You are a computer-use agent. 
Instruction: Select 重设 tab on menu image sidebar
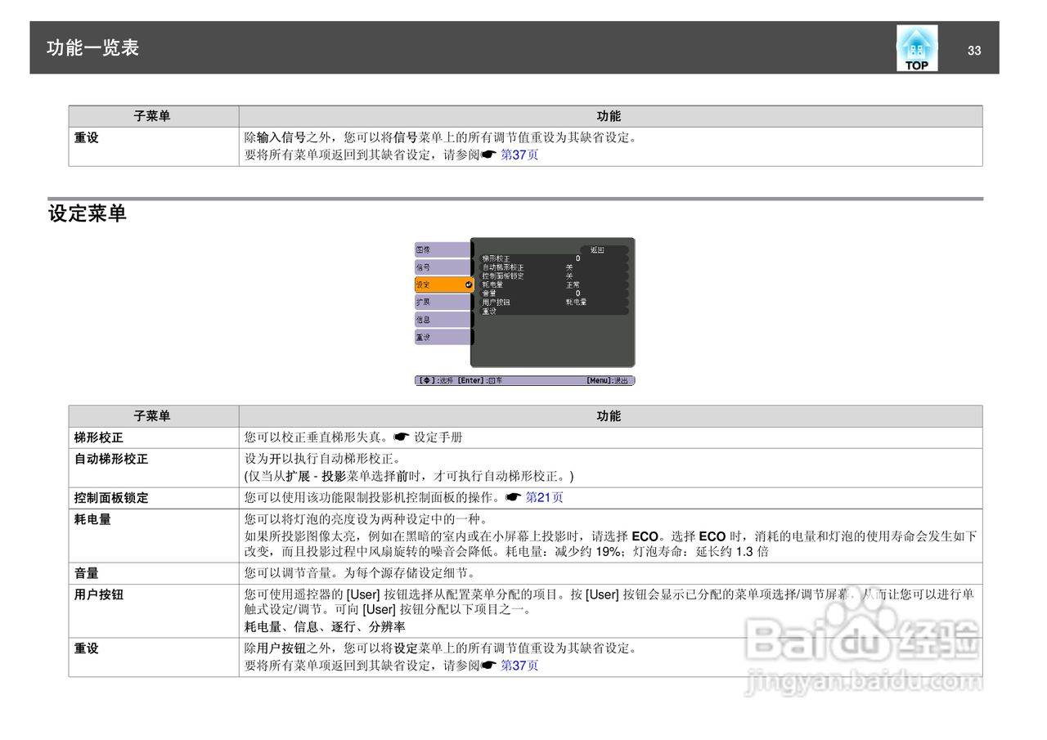pyautogui.click(x=443, y=337)
